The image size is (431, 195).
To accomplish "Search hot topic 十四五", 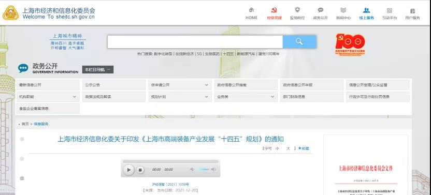I will pos(228,54).
